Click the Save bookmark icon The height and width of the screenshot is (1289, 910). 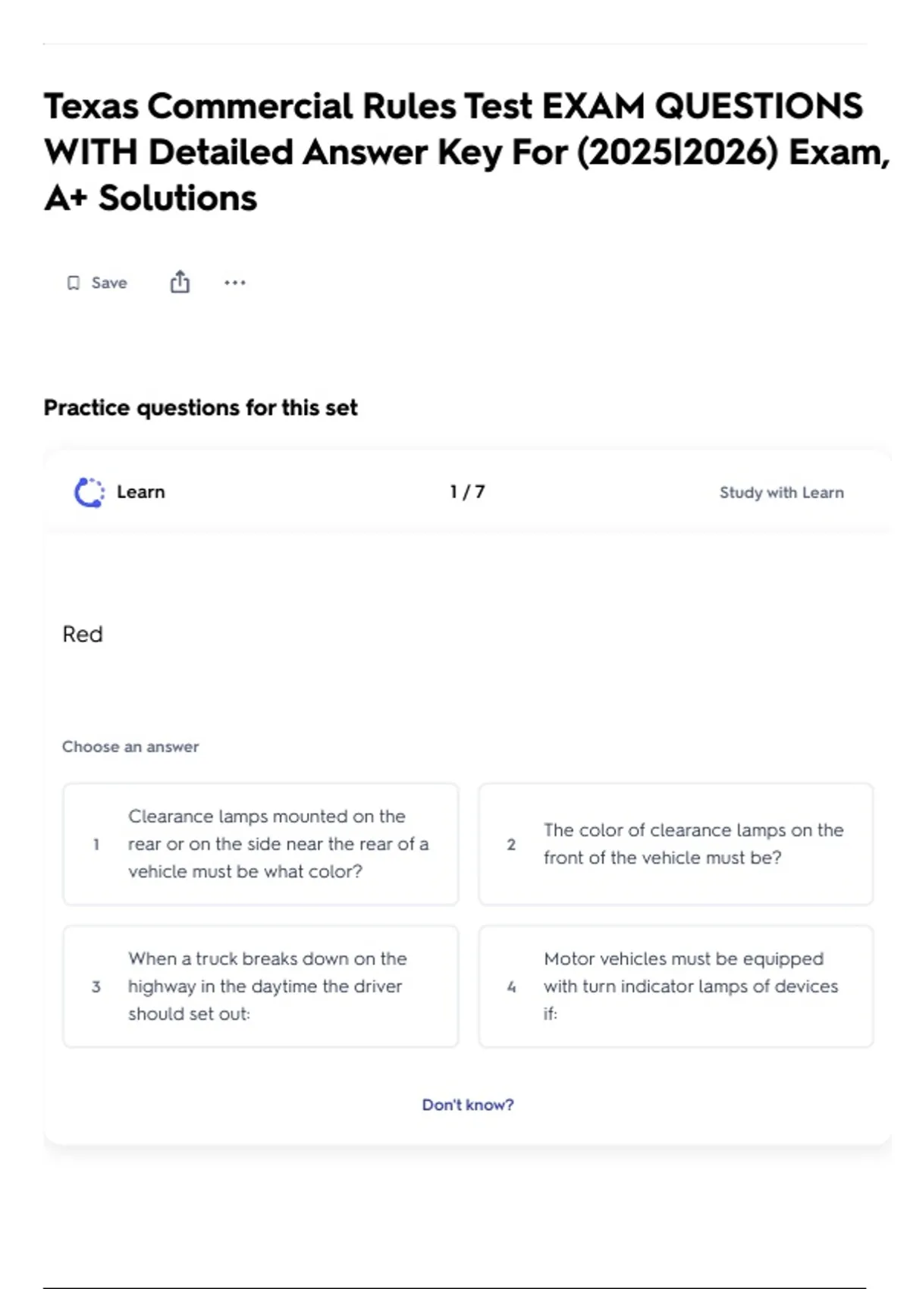pyautogui.click(x=73, y=283)
